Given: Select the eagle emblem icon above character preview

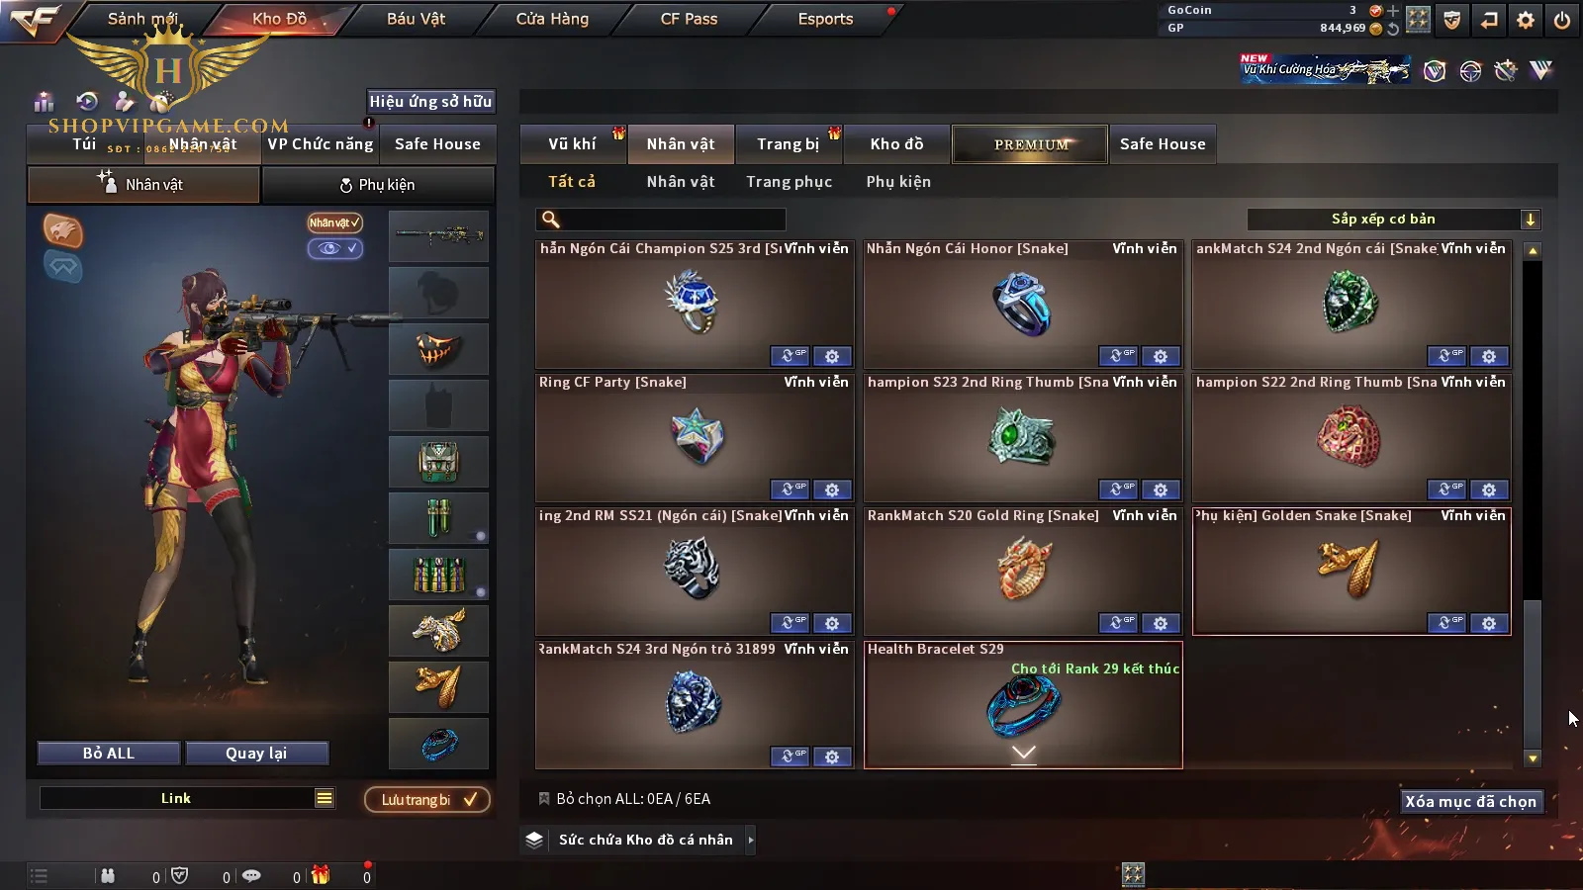Looking at the screenshot, I should [x=63, y=230].
